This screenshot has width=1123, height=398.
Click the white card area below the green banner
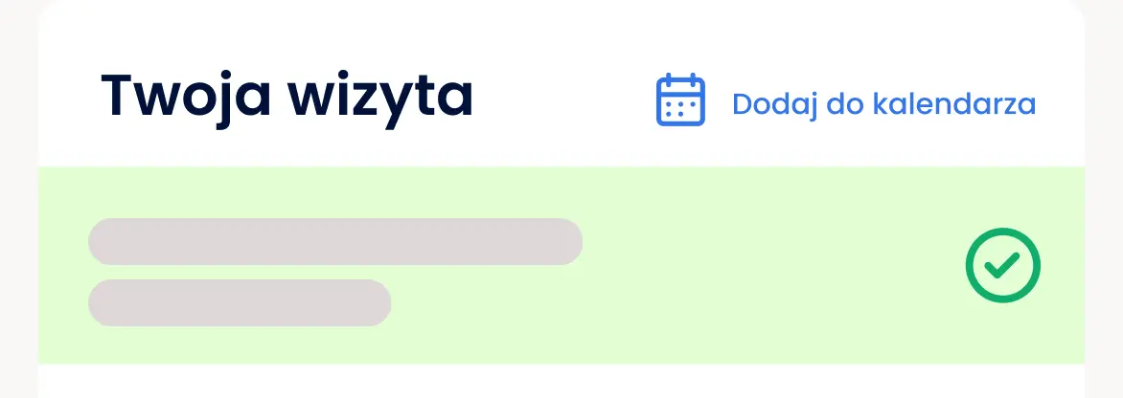tap(561, 381)
